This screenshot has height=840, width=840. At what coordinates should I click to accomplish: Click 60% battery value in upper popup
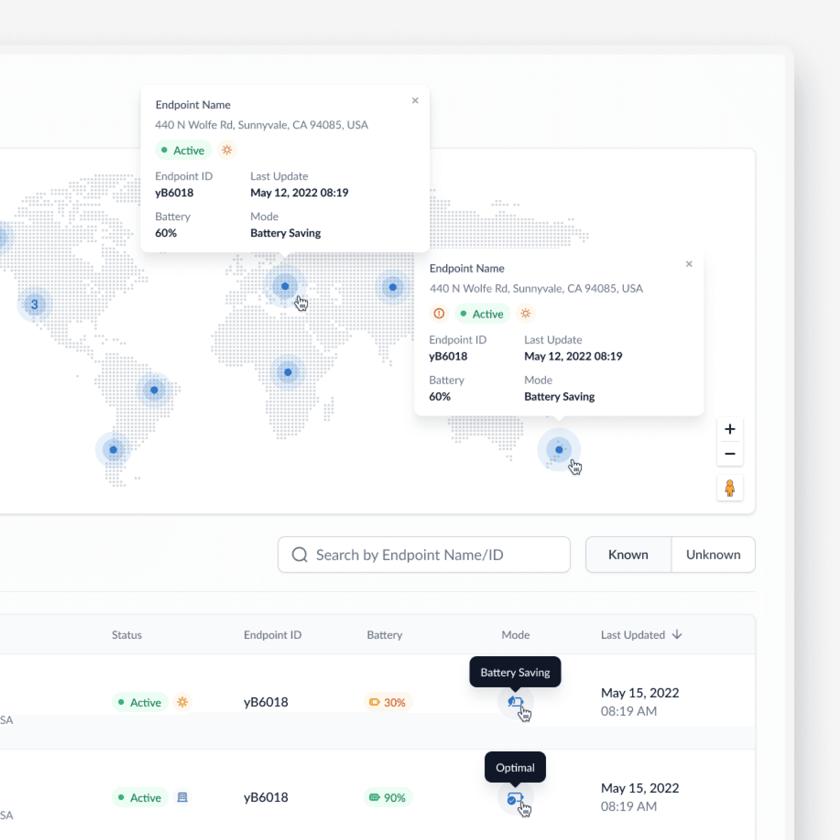pos(166,233)
